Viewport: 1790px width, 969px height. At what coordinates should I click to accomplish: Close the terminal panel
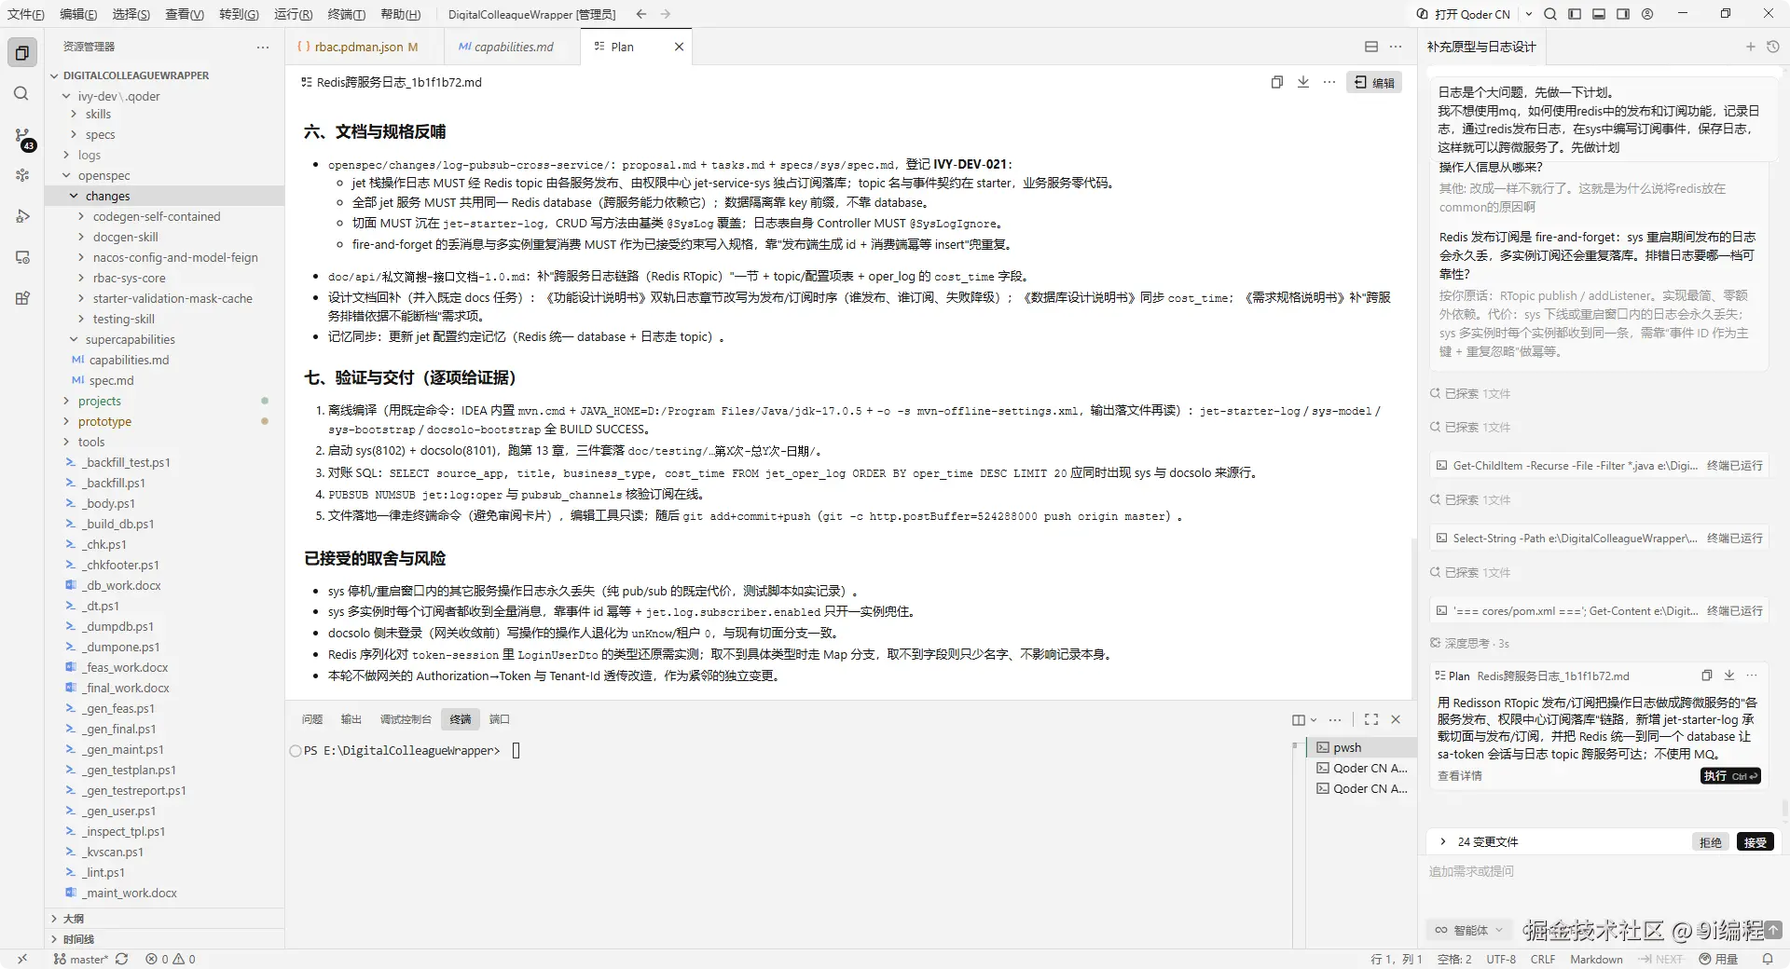click(x=1396, y=719)
